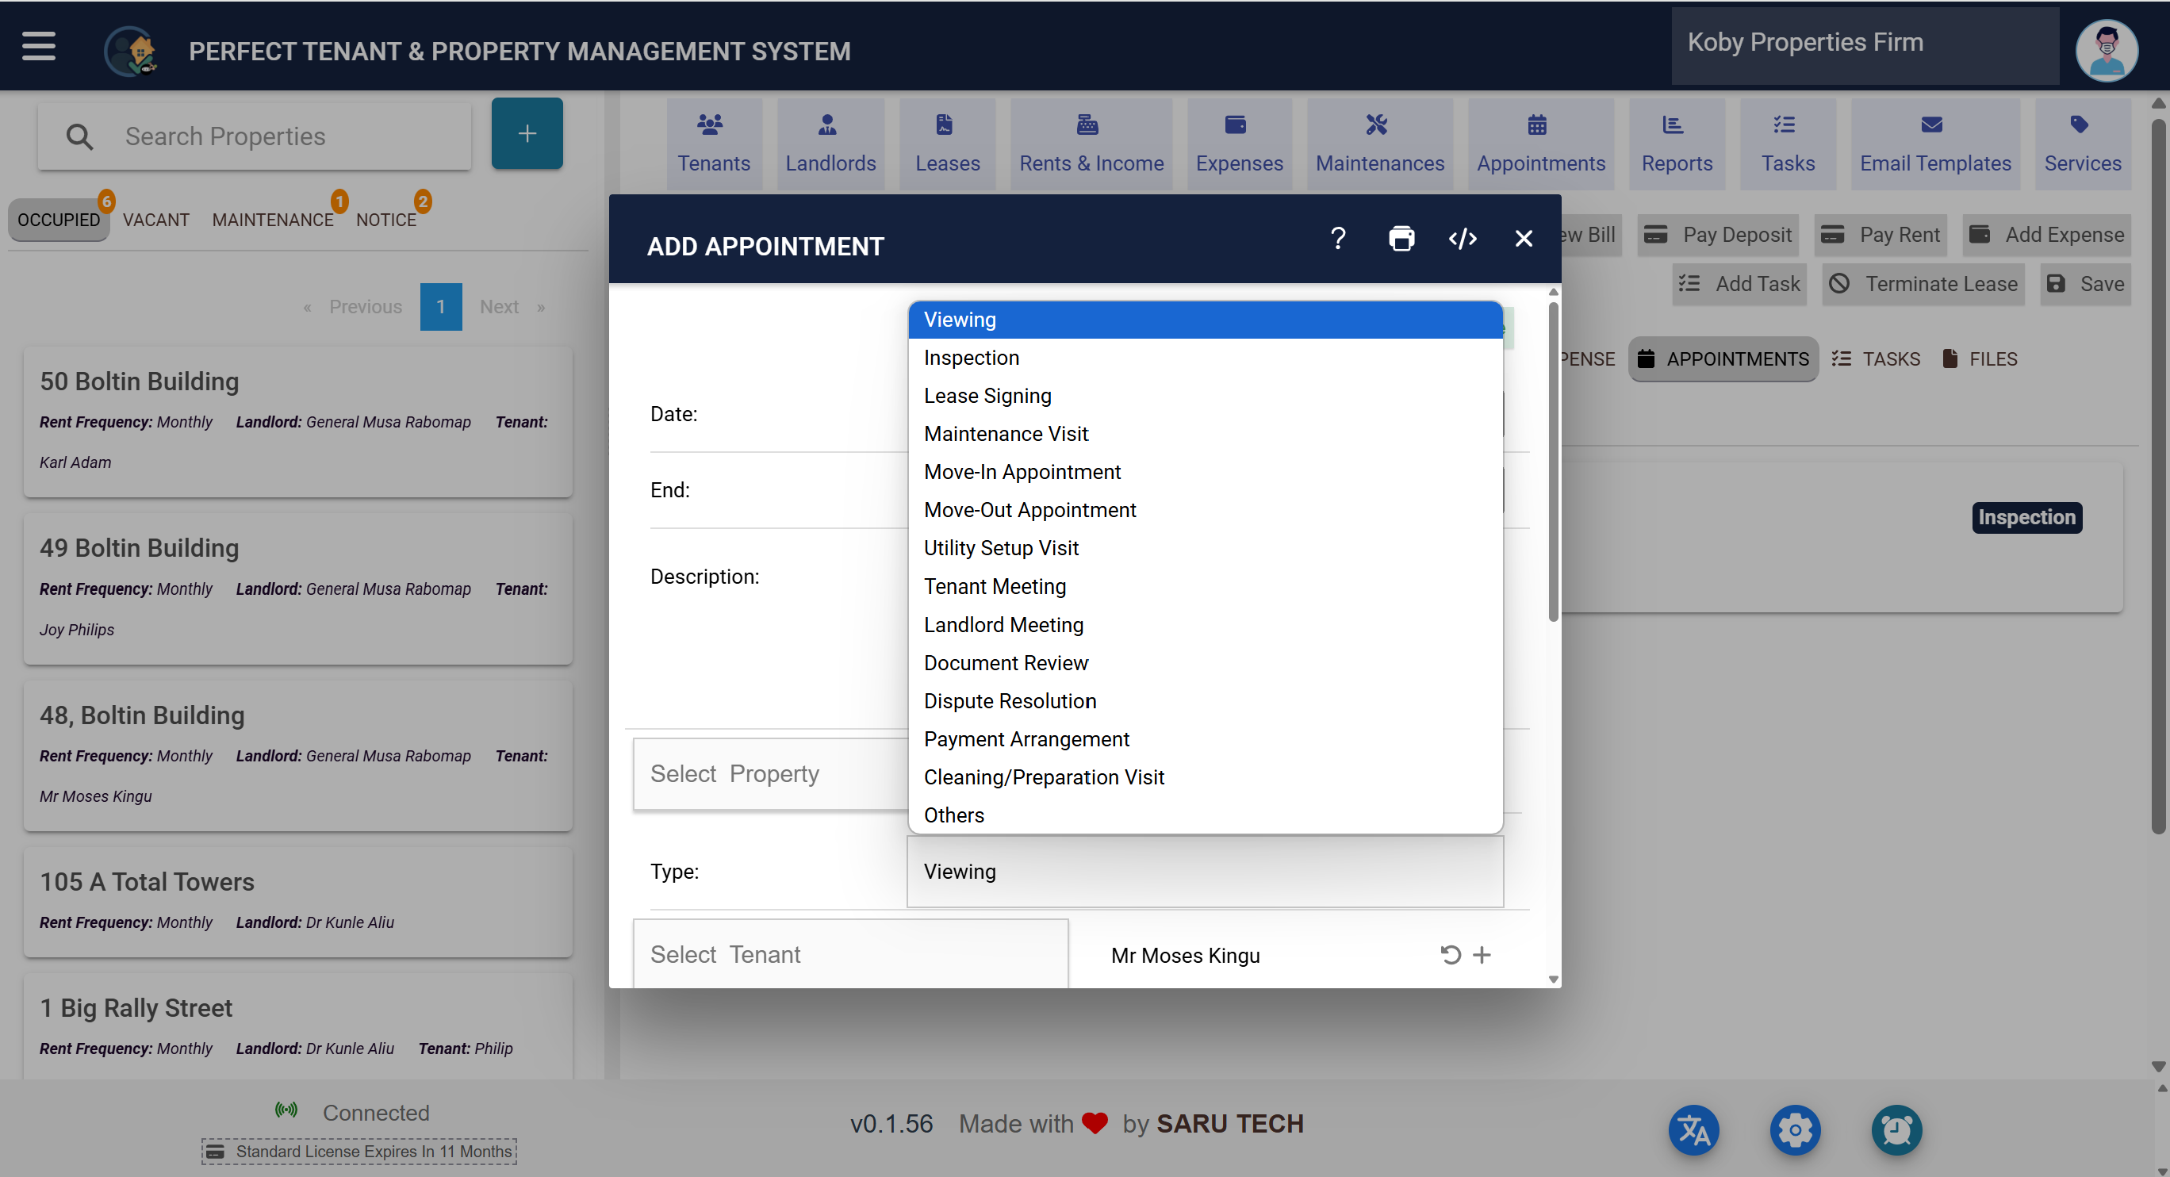Open the Type combo box showing Viewing
This screenshot has width=2170, height=1177.
tap(1205, 871)
